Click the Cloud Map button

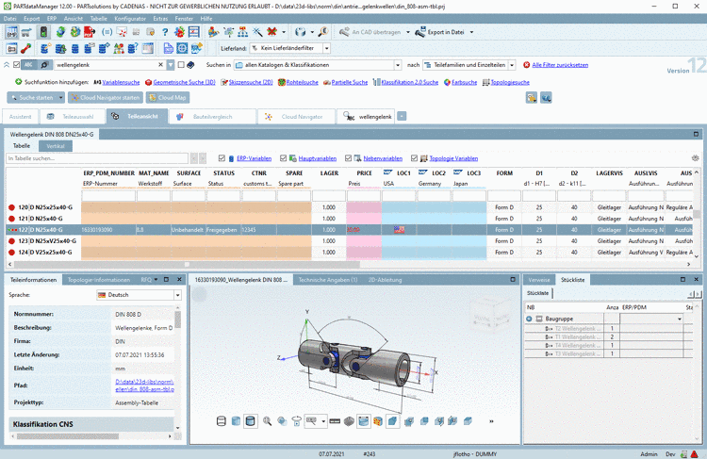click(168, 97)
